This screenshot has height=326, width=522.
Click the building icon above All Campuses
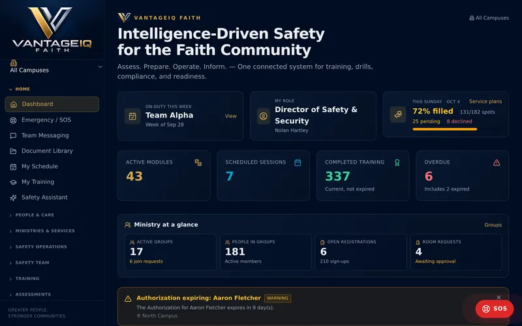click(x=14, y=63)
